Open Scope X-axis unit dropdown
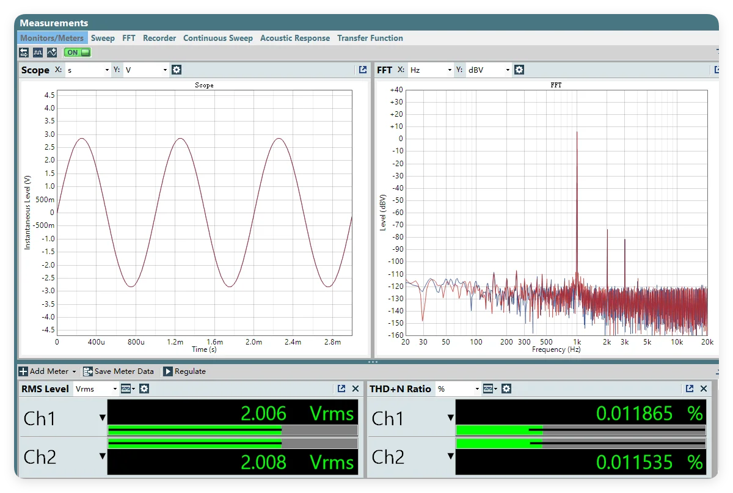Screen dimensions: 733x493 click(x=88, y=70)
